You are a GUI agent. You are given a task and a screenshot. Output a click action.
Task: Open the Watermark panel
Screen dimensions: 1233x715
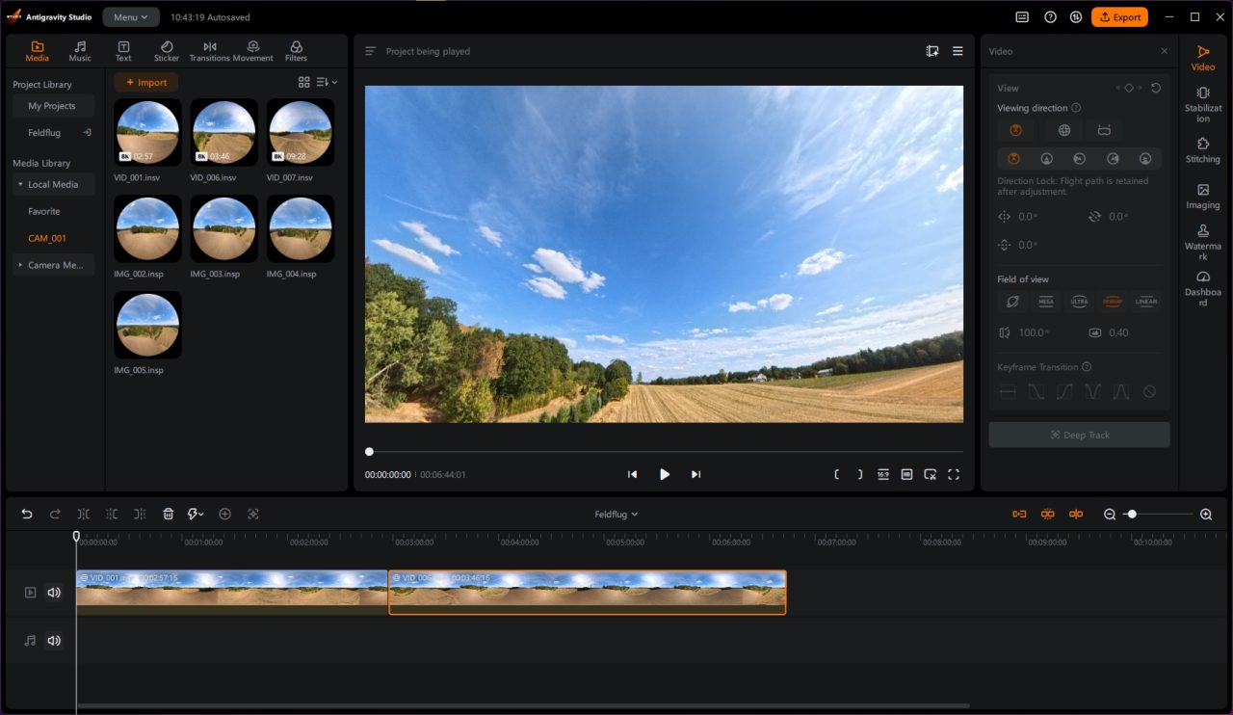coord(1203,243)
